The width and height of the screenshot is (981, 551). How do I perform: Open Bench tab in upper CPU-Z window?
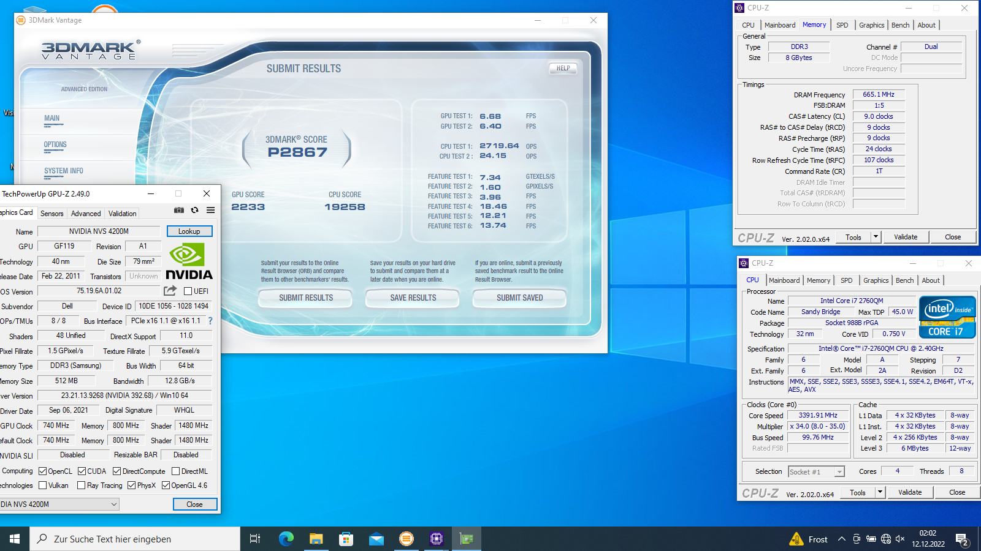click(900, 25)
